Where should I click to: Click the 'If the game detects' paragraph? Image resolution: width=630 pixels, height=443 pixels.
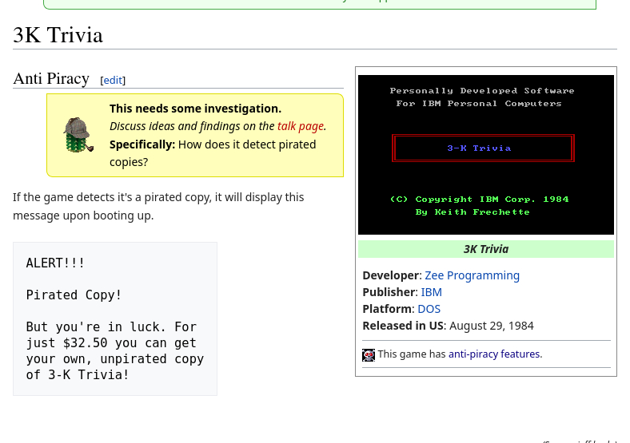(x=157, y=206)
